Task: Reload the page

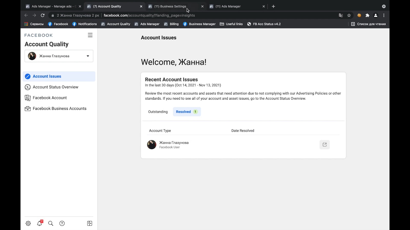Action: [x=43, y=15]
